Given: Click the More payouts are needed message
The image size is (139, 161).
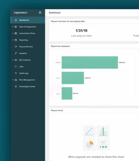Looking at the screenshot, I should point(96,157).
